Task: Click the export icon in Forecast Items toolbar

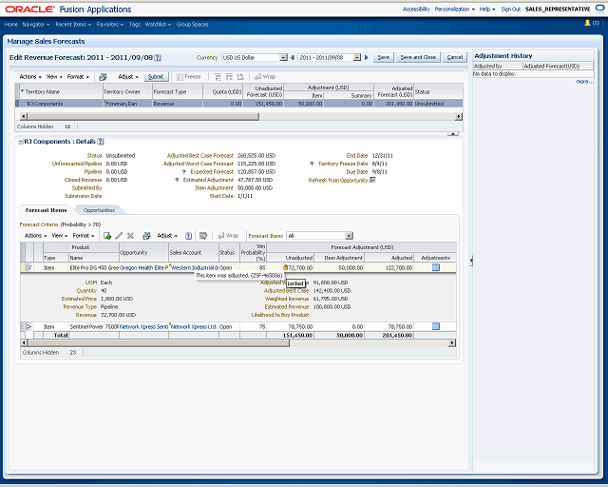Action: click(x=203, y=236)
